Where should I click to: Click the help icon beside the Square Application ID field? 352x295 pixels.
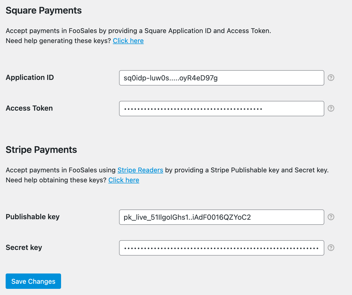(x=331, y=78)
